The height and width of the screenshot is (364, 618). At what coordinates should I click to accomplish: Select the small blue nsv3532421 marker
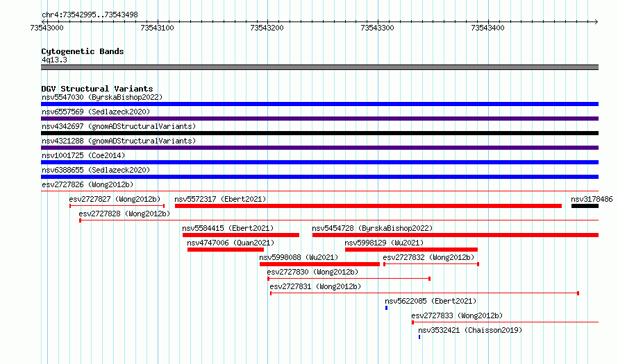[419, 337]
